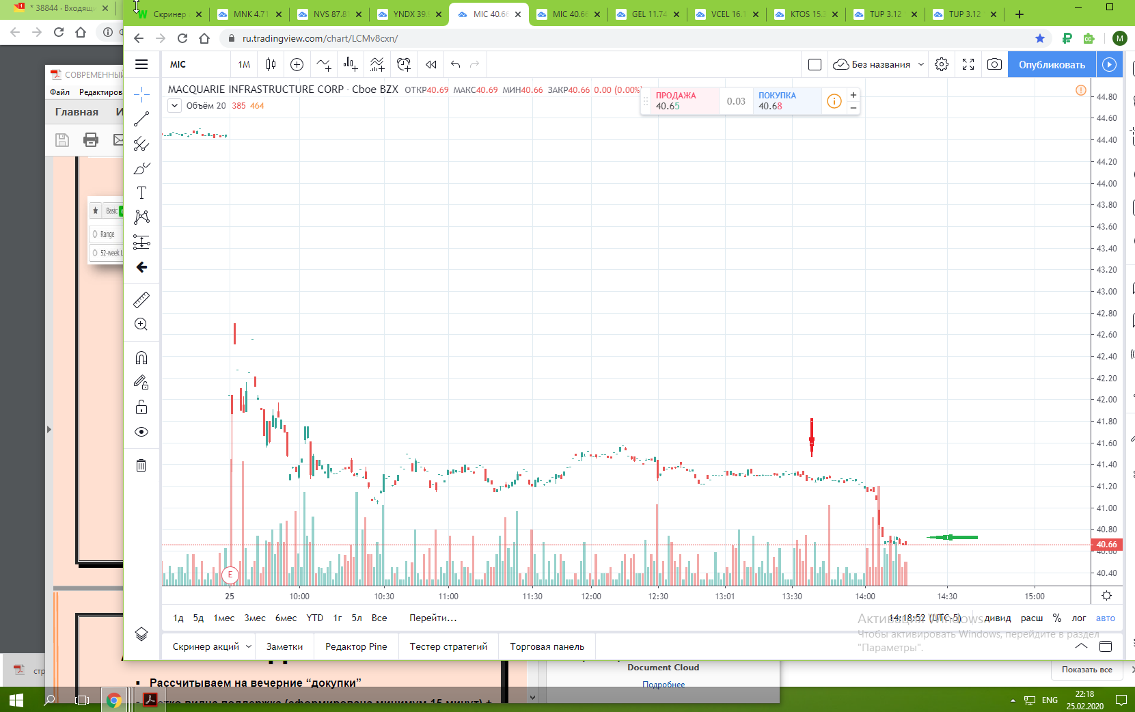Click the MIC symbol search field

[196, 64]
